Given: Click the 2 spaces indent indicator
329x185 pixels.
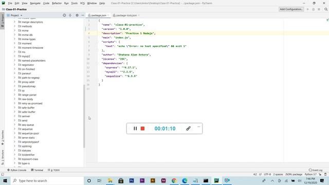Looking at the screenshot, I should pos(278,174).
